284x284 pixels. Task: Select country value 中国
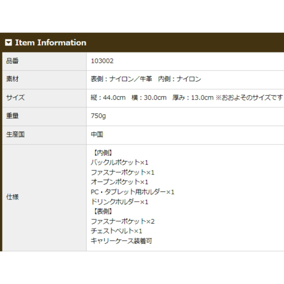click(x=97, y=134)
